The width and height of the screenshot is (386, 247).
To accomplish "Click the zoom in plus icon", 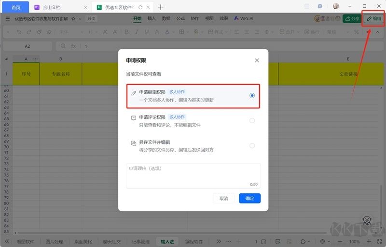I will 369,241.
